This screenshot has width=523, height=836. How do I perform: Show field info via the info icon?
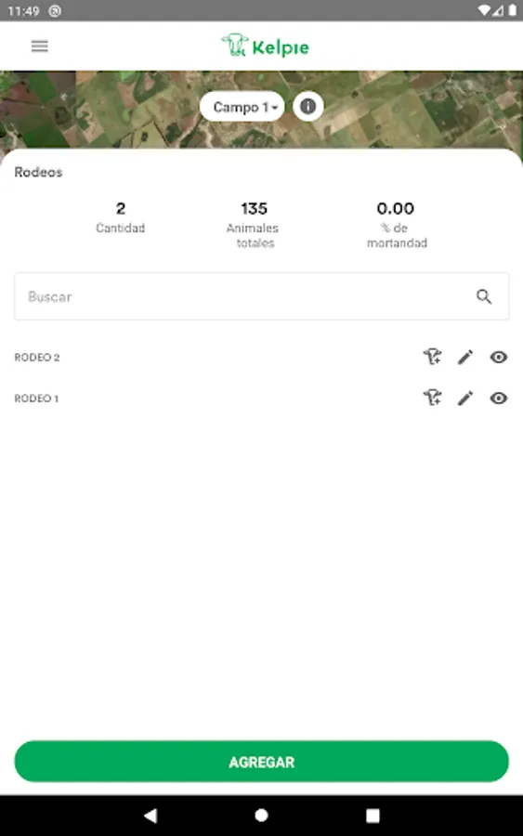pyautogui.click(x=307, y=106)
